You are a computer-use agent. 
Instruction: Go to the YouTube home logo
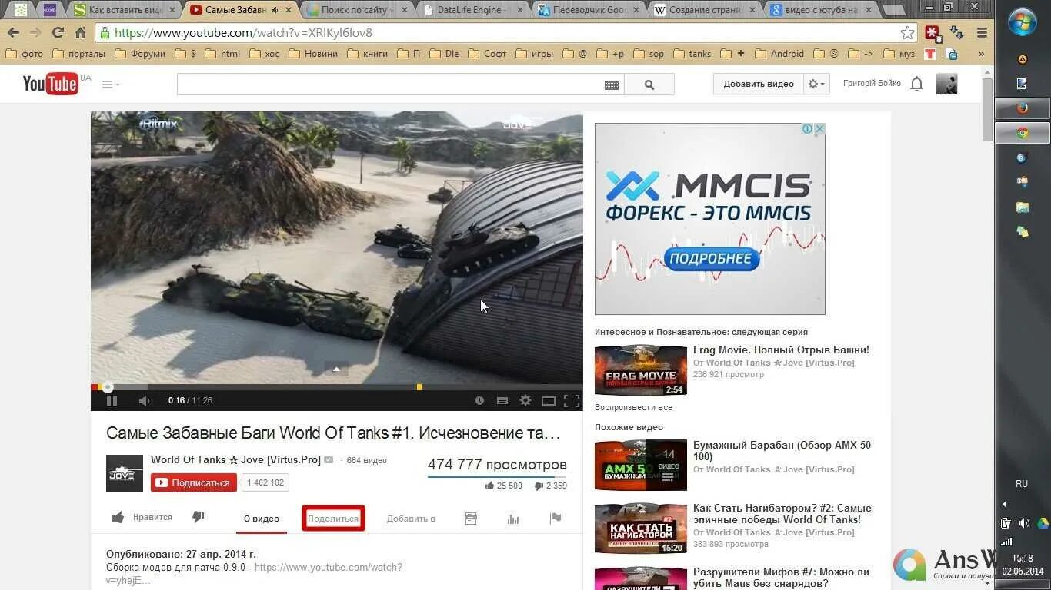coord(50,84)
